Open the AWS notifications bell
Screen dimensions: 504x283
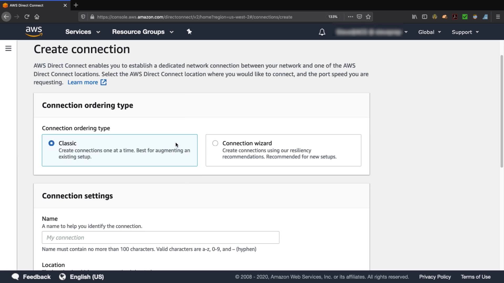click(x=322, y=32)
